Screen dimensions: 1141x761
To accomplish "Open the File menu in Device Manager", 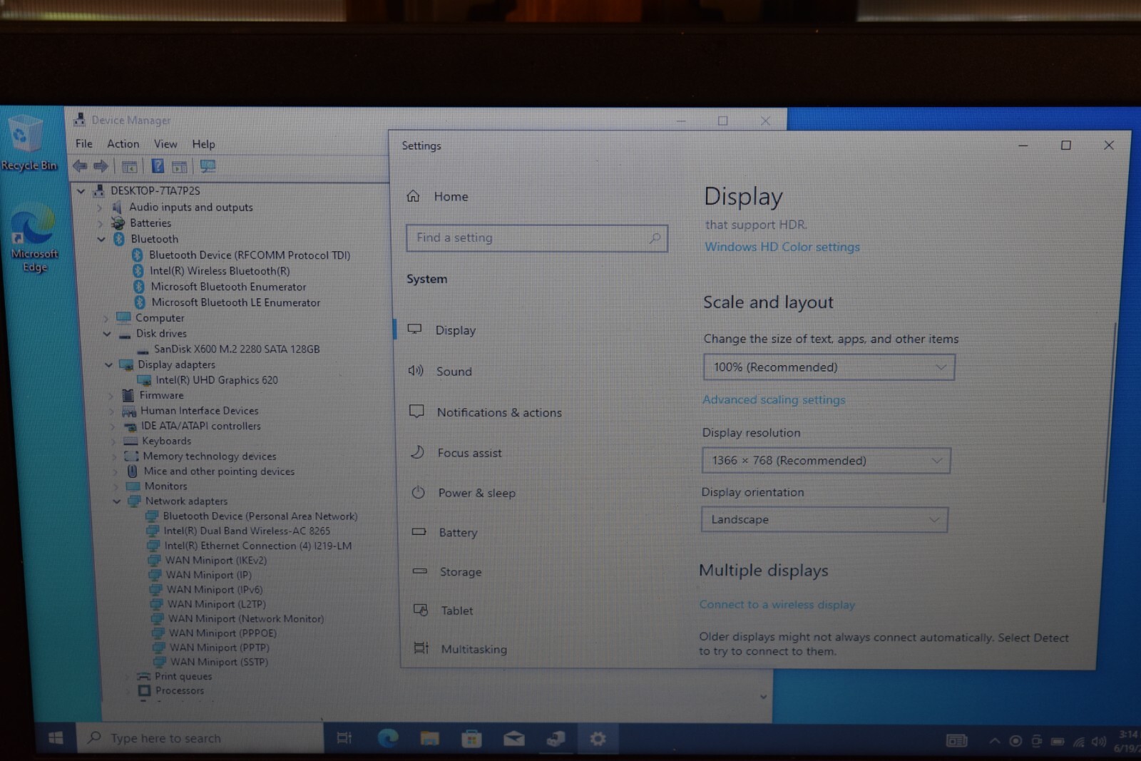I will (84, 144).
